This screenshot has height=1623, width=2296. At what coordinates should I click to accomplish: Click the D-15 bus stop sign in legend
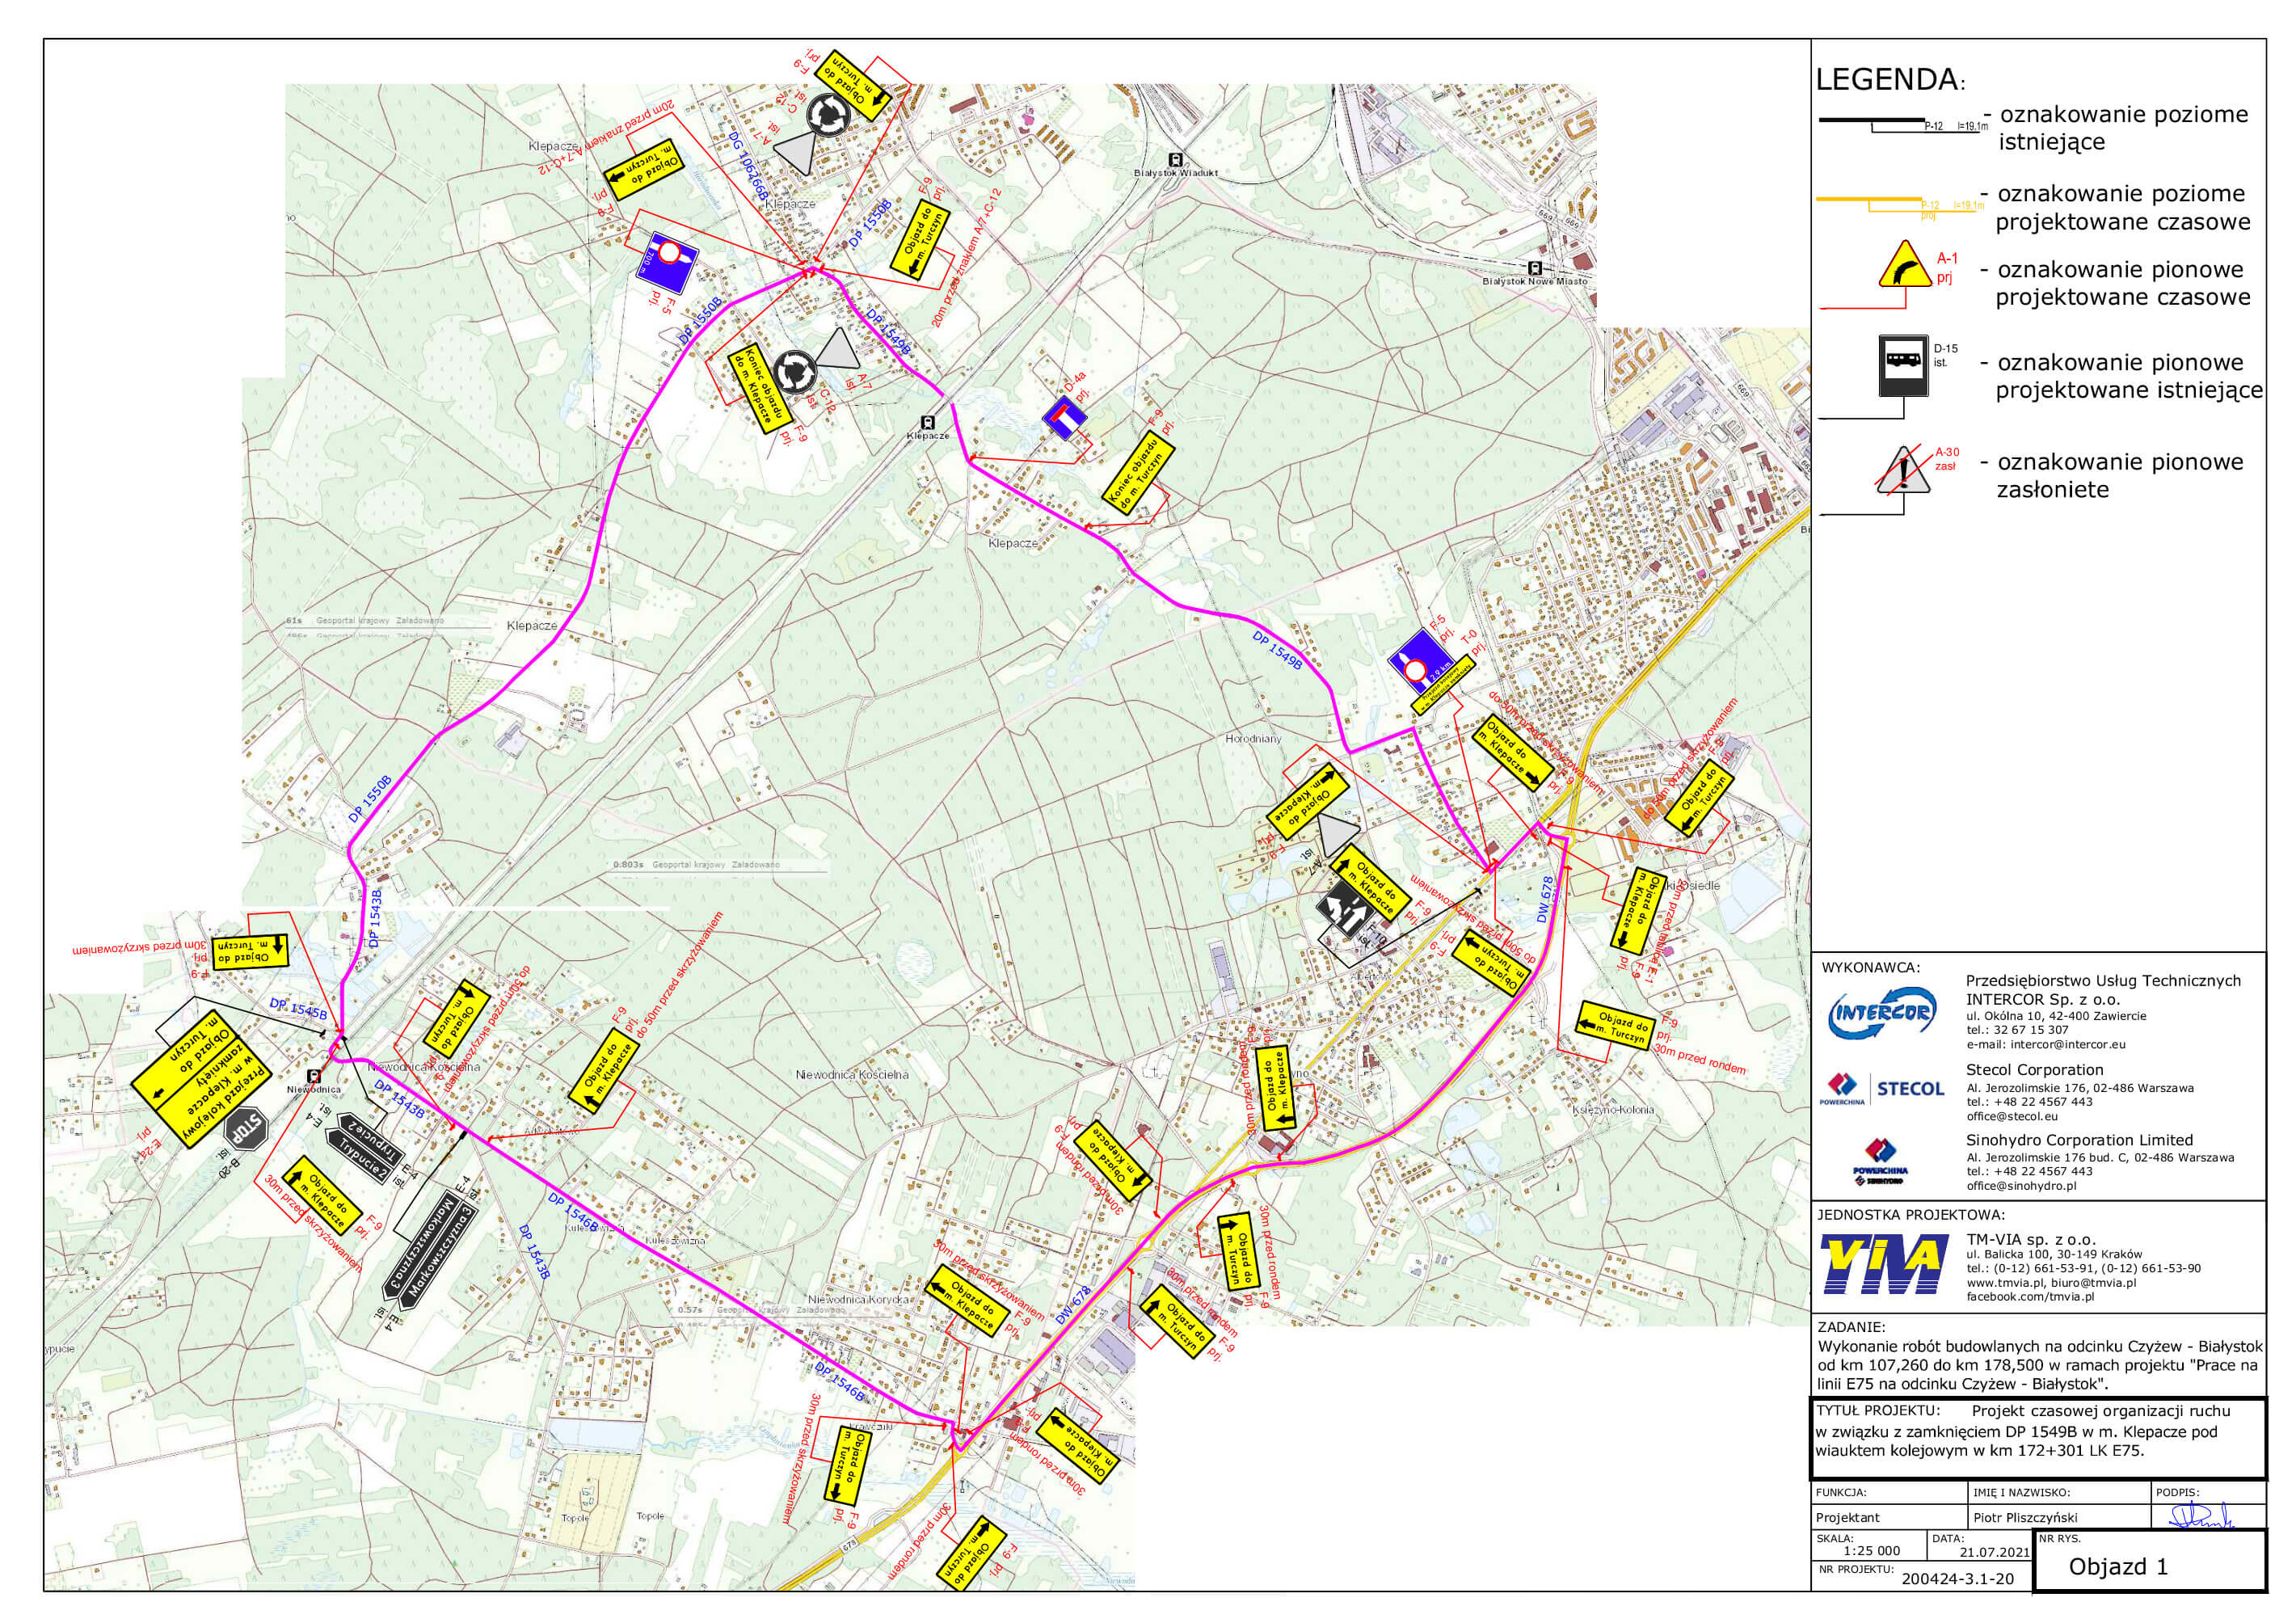click(x=1904, y=364)
